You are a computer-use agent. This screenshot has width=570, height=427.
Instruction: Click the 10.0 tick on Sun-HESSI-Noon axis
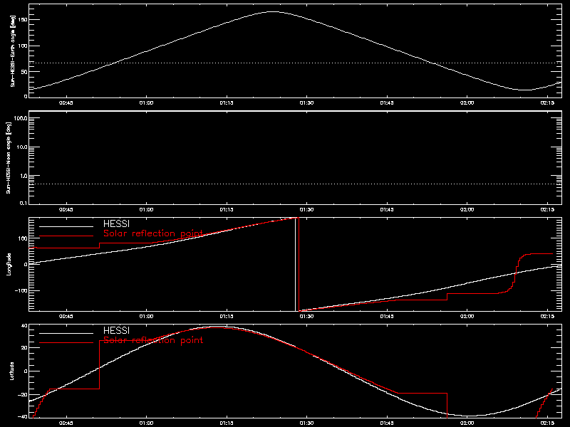(x=22, y=147)
